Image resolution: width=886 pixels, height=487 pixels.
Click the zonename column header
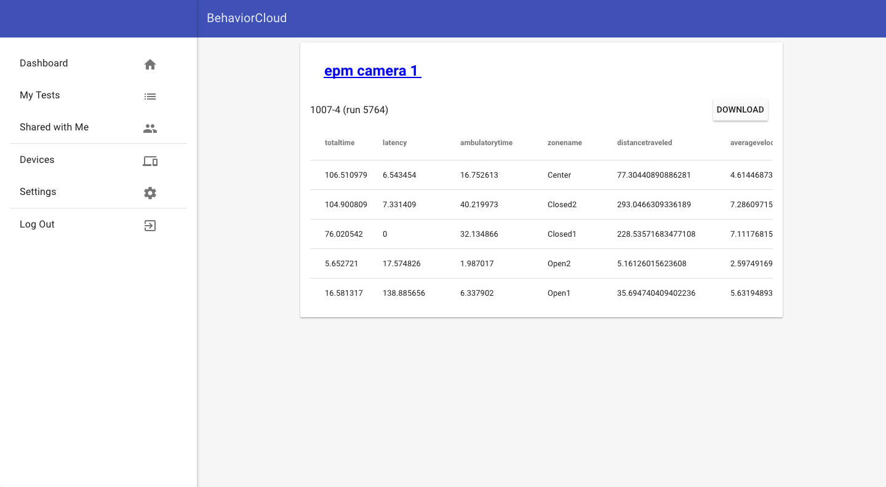565,143
